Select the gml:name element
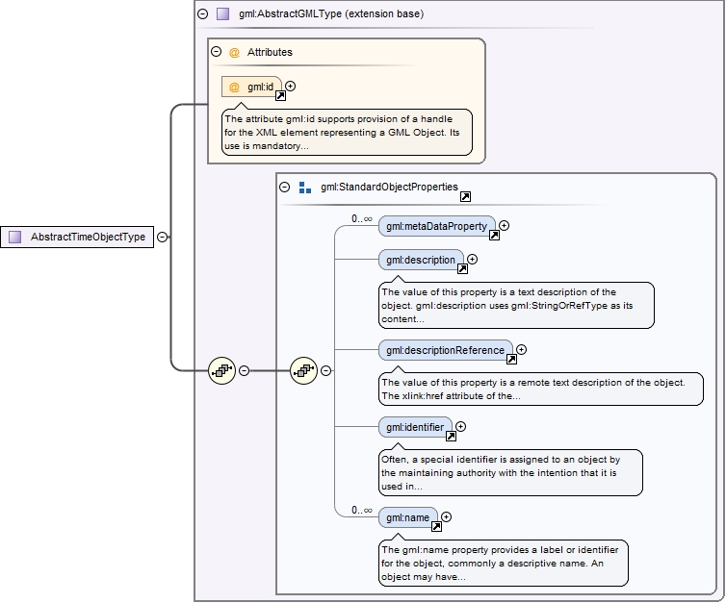 [x=407, y=517]
